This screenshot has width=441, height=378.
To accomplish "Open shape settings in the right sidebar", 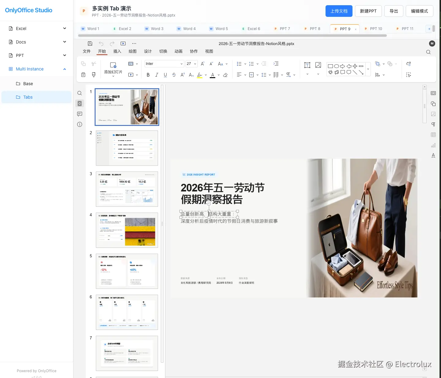I will (433, 104).
